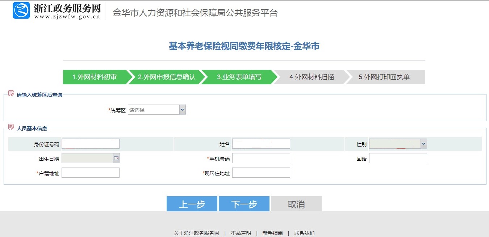Focus the 现居住地址 input field

click(x=261, y=173)
